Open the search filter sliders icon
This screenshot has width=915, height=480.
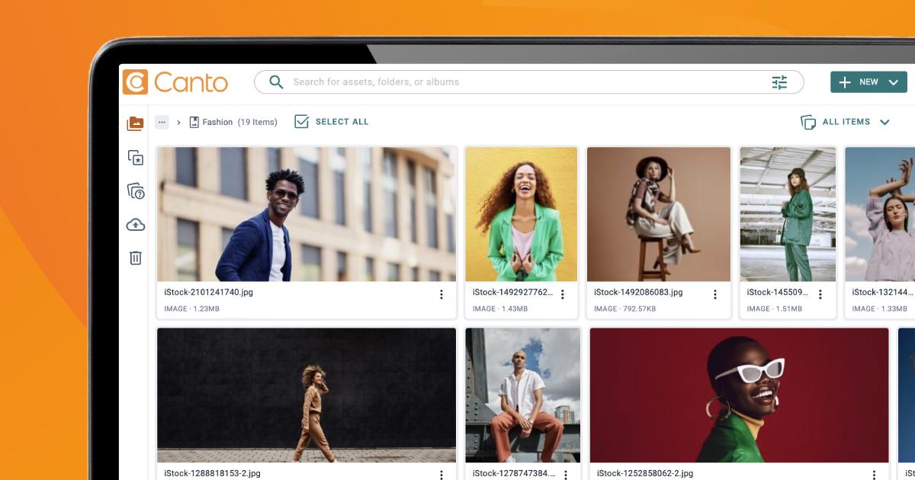coord(779,82)
